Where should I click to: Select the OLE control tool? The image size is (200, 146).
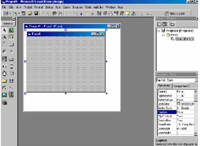pyautogui.click(x=5, y=102)
